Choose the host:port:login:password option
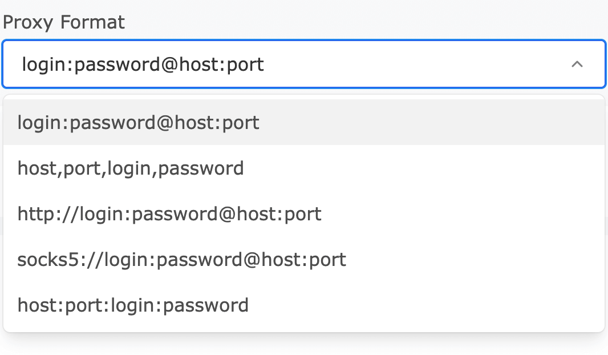The image size is (608, 355). point(133,305)
